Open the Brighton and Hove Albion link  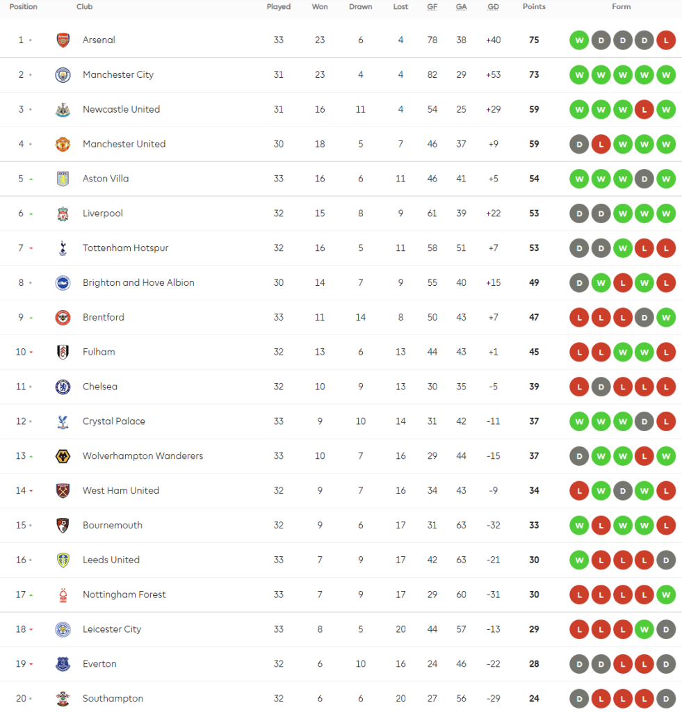coord(138,283)
